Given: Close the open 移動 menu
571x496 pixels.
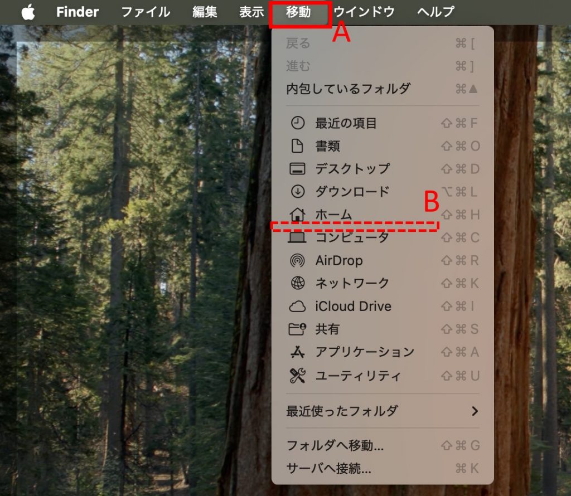Looking at the screenshot, I should pyautogui.click(x=299, y=12).
